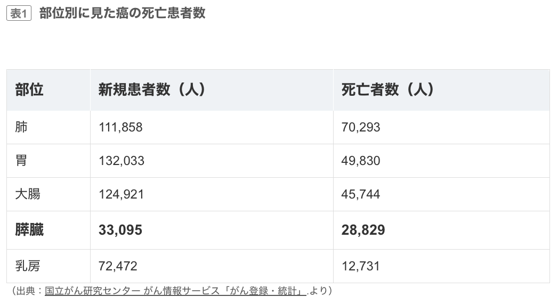558x305 pixels.
Task: Click the lung deaths value 70,293
Action: pos(361,127)
